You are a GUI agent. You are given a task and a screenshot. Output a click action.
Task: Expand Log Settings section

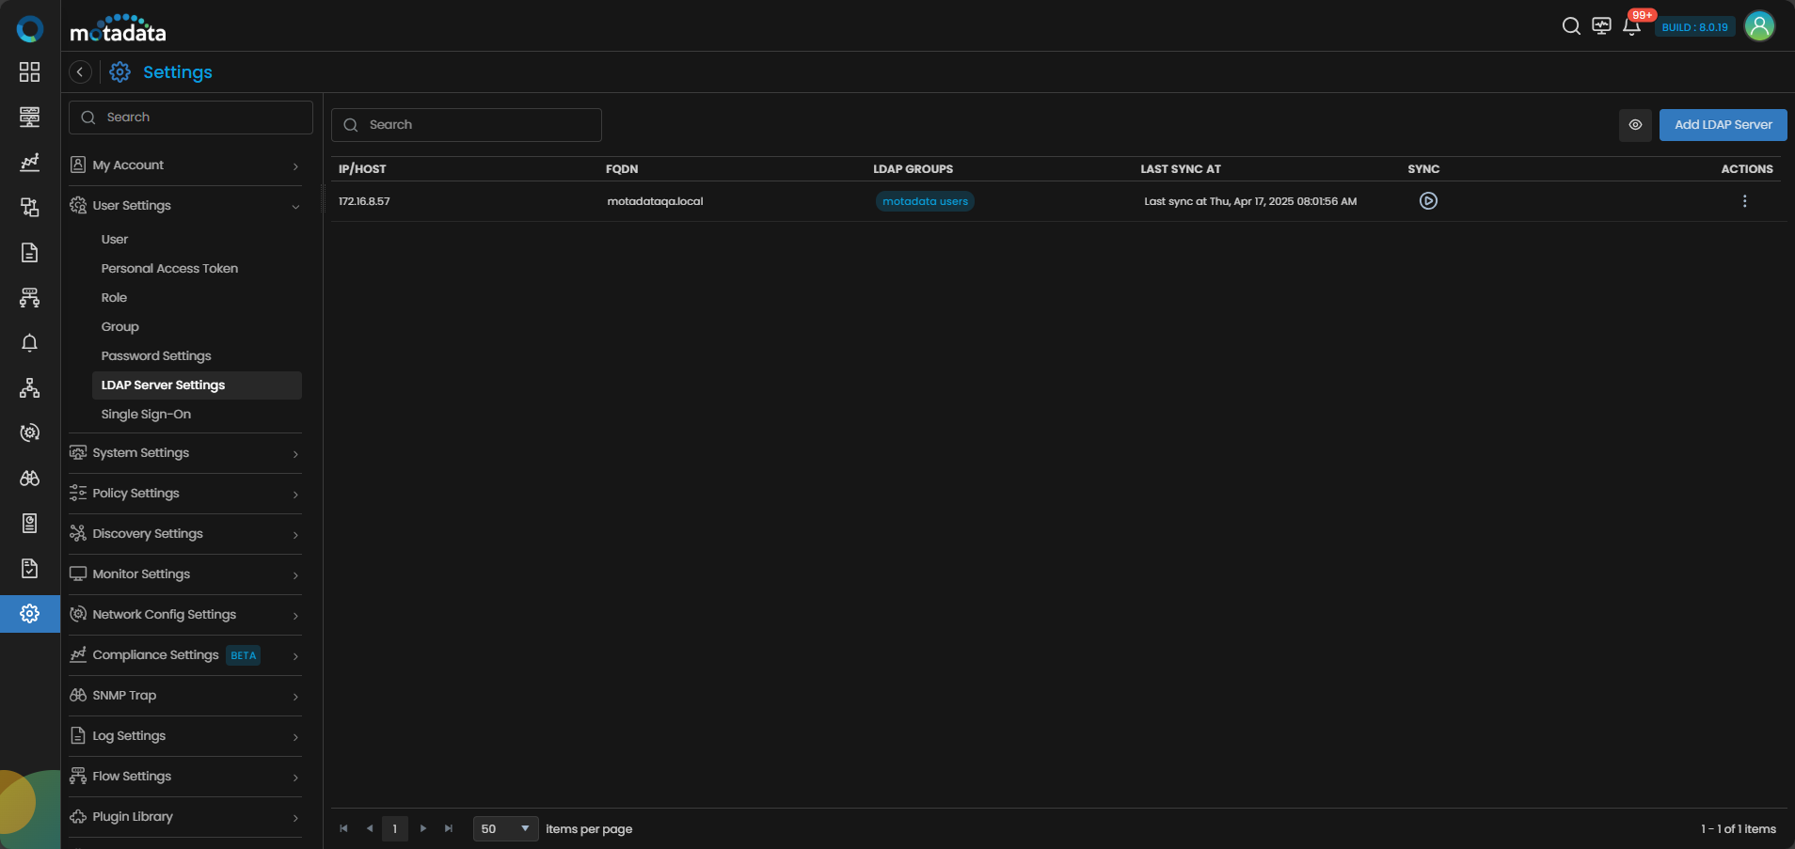185,736
